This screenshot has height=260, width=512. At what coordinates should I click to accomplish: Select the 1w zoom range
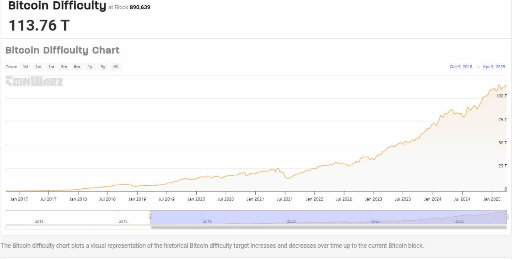click(38, 67)
